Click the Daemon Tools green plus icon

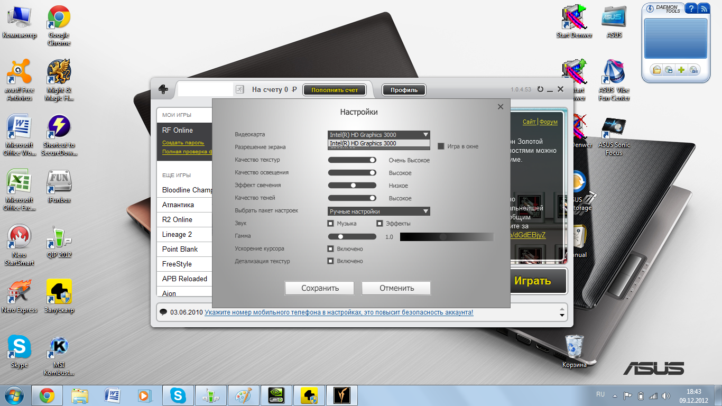pyautogui.click(x=681, y=70)
